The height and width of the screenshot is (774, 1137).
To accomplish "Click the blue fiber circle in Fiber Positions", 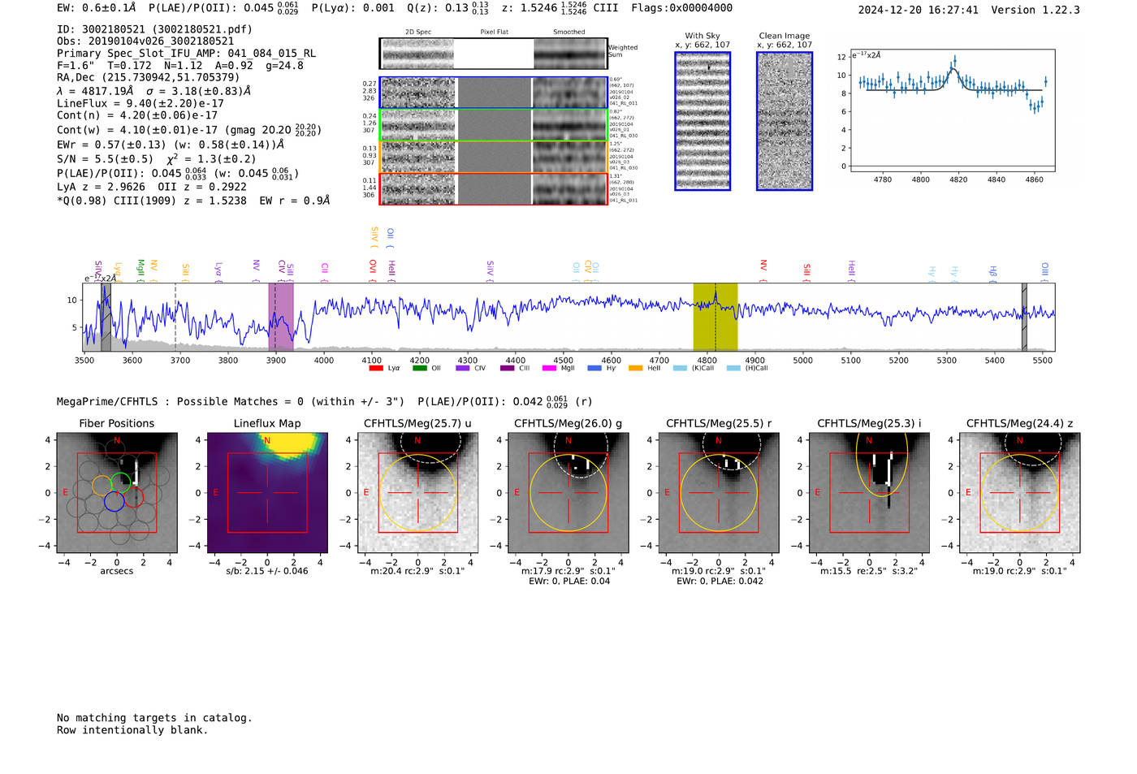I will click(114, 501).
